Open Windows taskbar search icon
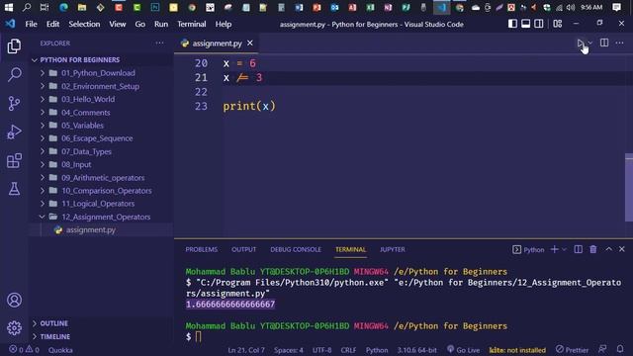The width and height of the screenshot is (633, 356). [27, 7]
